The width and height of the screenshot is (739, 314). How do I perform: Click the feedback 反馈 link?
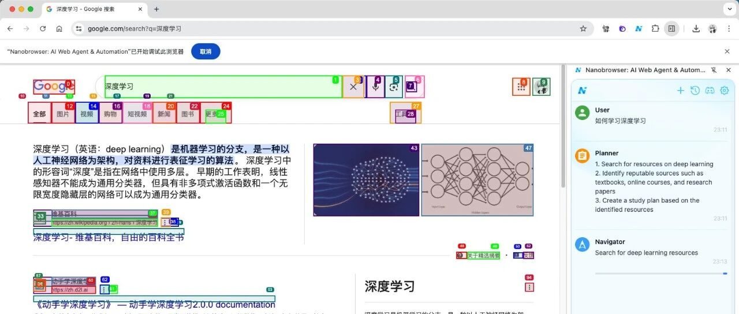tap(528, 255)
